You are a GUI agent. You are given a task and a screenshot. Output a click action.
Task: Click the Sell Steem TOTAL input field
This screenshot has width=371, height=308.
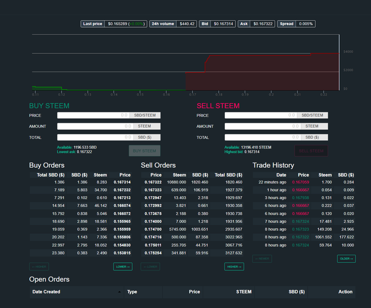pos(263,137)
